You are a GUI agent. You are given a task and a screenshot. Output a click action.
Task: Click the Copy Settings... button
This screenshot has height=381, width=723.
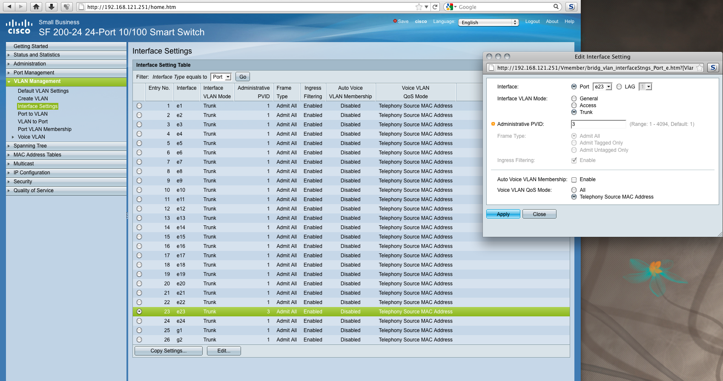pos(168,351)
